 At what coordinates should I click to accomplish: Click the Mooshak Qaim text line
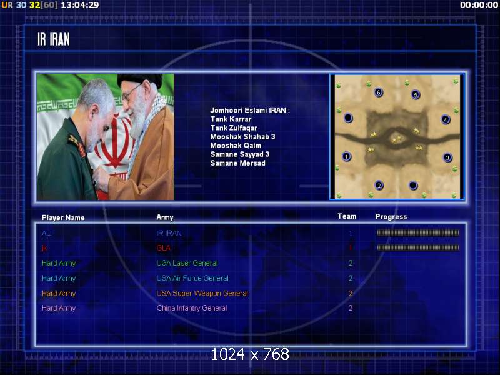pos(236,146)
